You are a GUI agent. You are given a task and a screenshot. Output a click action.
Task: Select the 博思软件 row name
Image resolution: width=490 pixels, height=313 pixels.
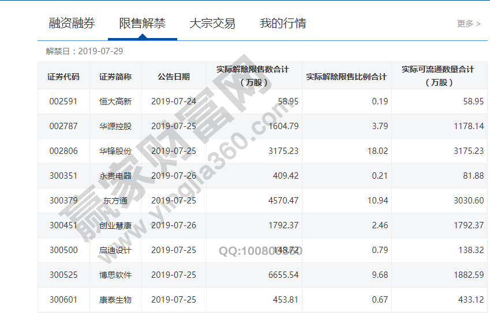coord(115,275)
